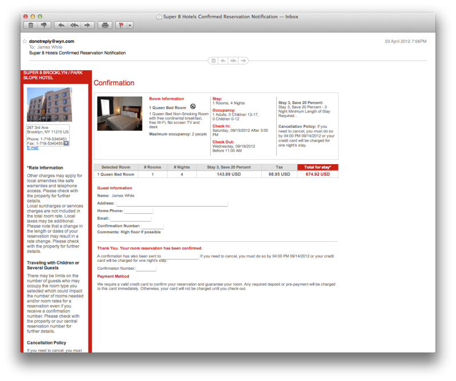Screen dimensions: 456x381
Task: Click the Check Out label
Action: point(223,142)
